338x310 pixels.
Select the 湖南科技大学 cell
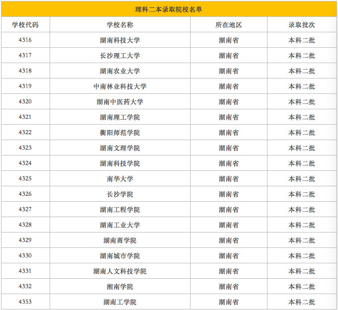point(120,40)
